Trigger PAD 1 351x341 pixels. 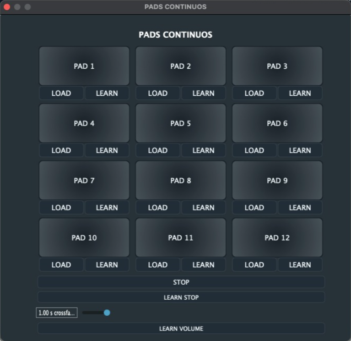[84, 66]
